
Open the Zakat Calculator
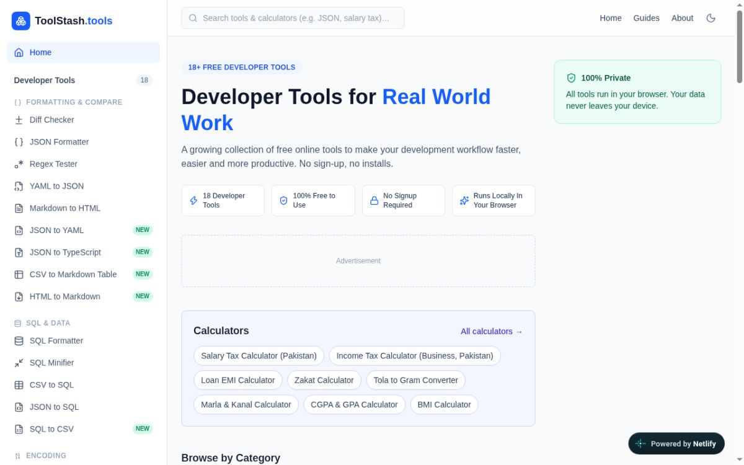324,380
